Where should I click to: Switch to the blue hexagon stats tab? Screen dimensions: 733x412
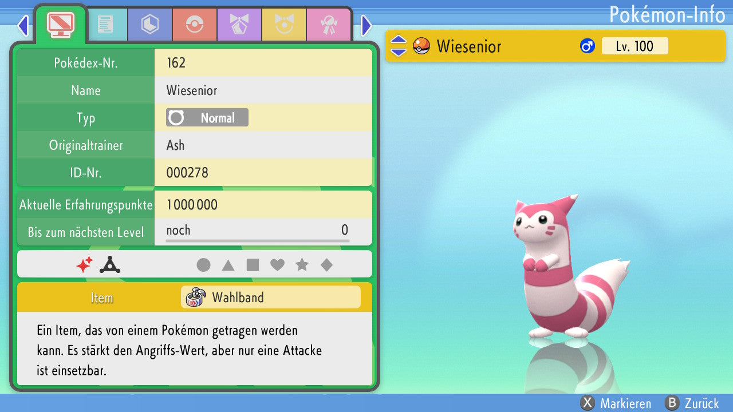click(x=149, y=24)
